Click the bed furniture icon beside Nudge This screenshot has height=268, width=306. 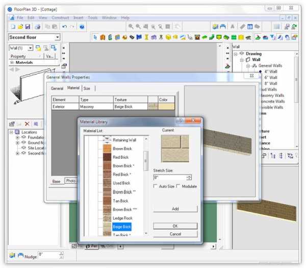point(20,255)
